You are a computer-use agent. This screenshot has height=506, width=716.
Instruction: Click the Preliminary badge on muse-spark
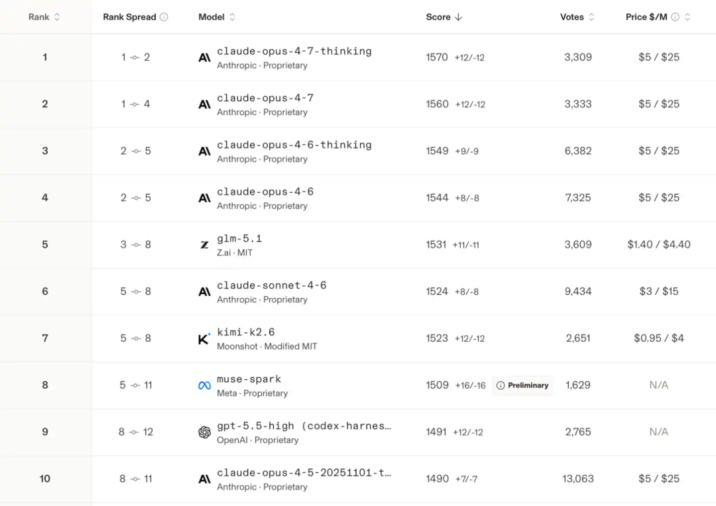pyautogui.click(x=522, y=385)
